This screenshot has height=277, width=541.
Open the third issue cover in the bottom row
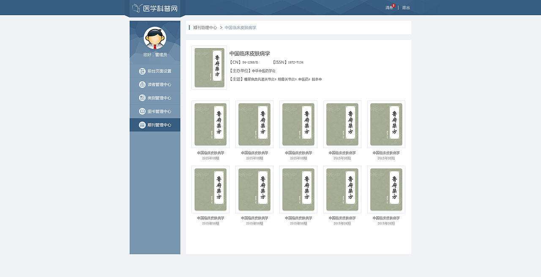pyautogui.click(x=298, y=190)
